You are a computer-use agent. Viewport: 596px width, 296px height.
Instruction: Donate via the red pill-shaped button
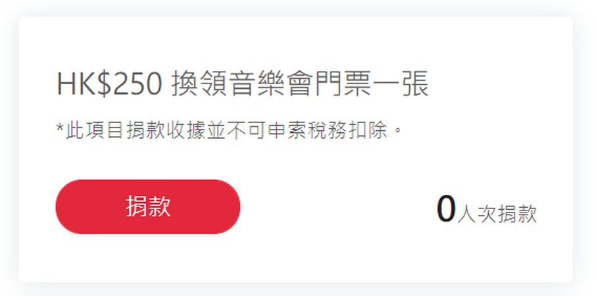tap(148, 207)
